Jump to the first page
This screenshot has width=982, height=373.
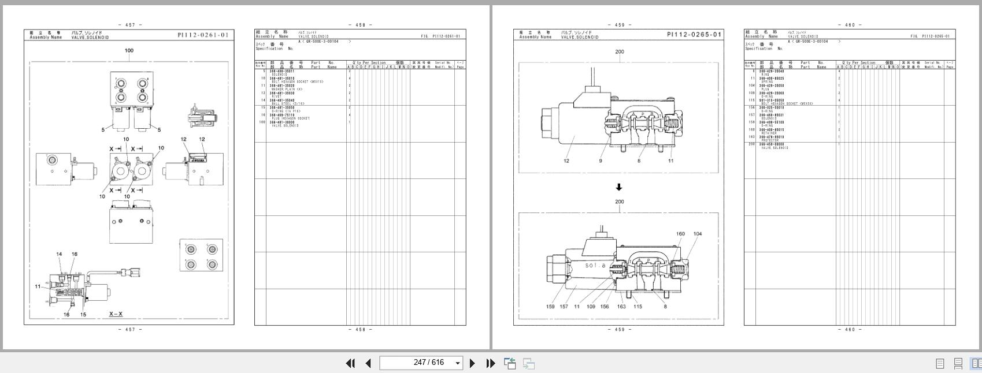tap(350, 363)
